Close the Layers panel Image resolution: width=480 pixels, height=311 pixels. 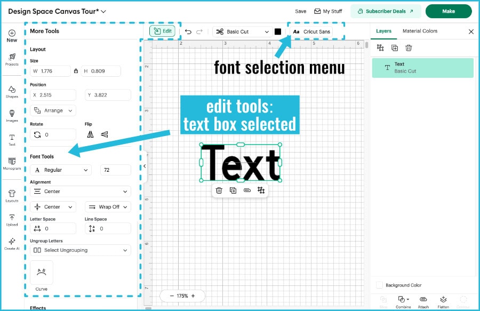click(471, 31)
